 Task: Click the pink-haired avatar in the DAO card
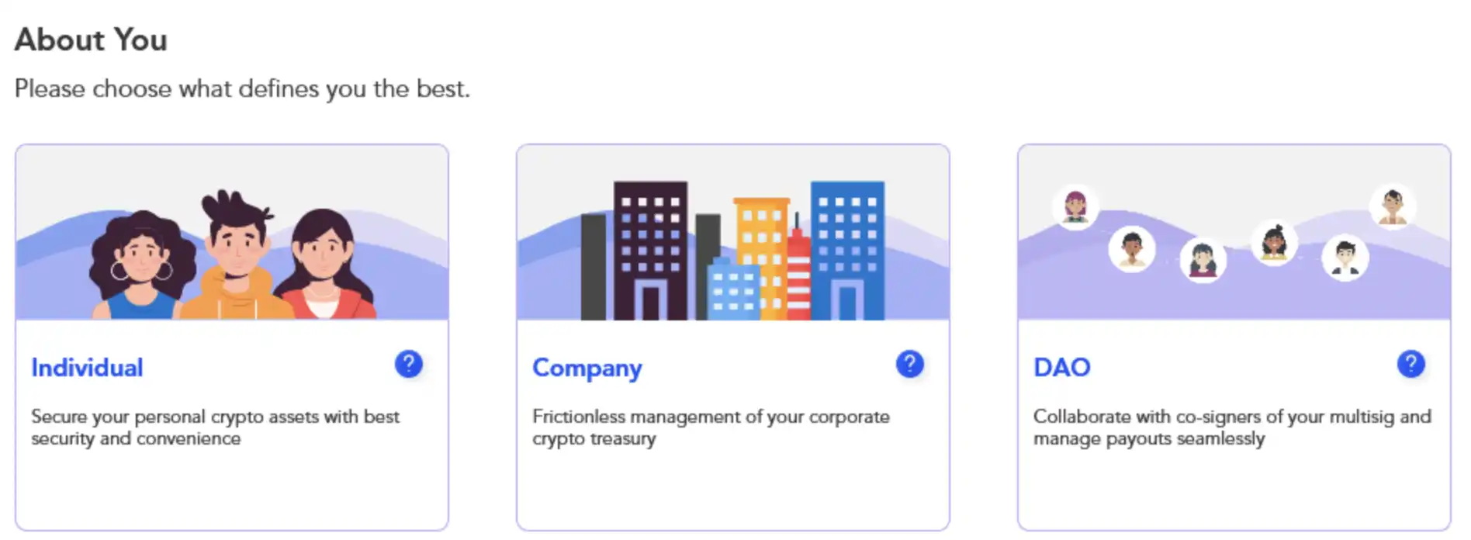click(x=1075, y=206)
